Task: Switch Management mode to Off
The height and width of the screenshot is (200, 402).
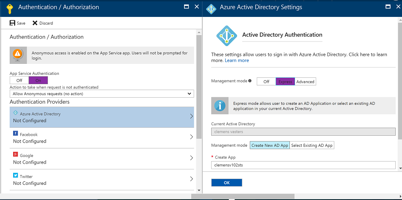Action: point(266,82)
